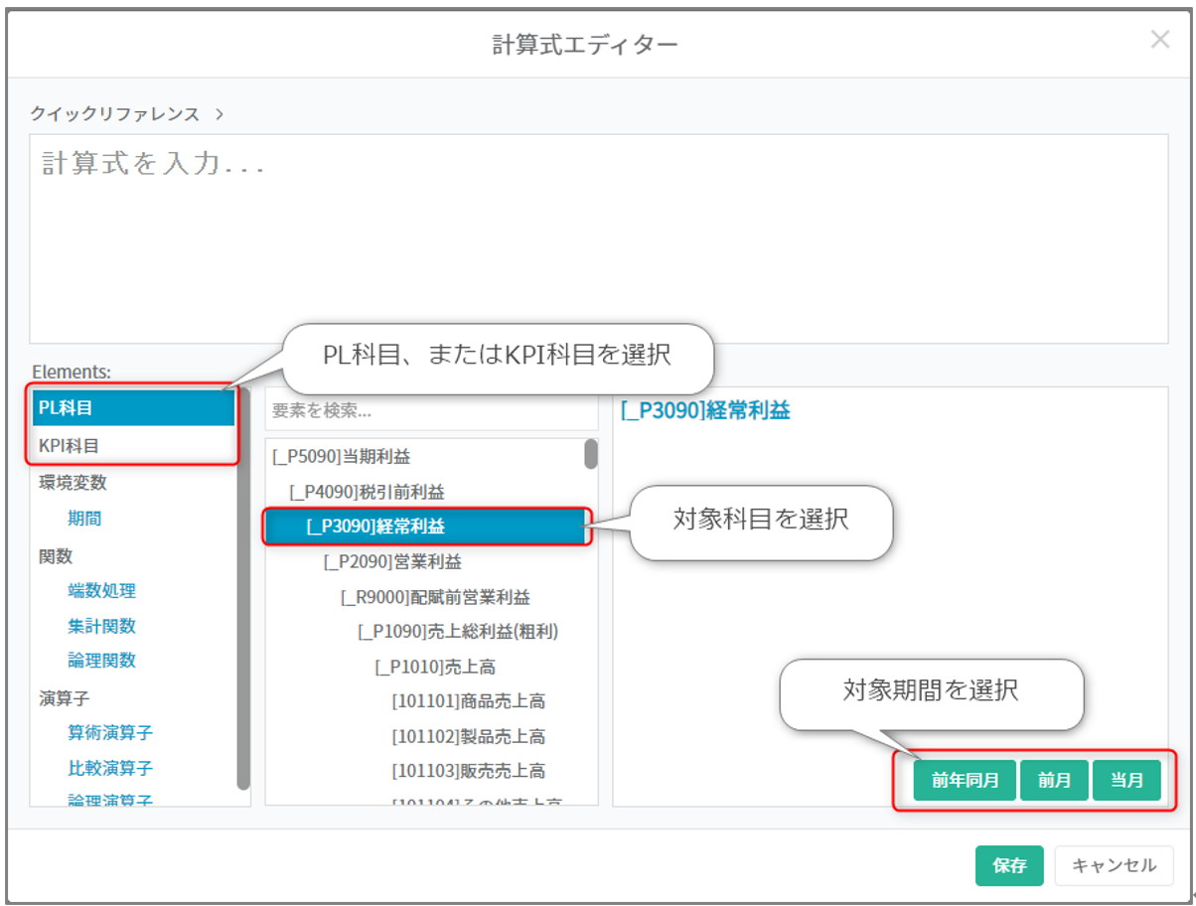1196x906 pixels.
Task: Select [_P2090]営業利益 tree item
Action: [x=392, y=562]
